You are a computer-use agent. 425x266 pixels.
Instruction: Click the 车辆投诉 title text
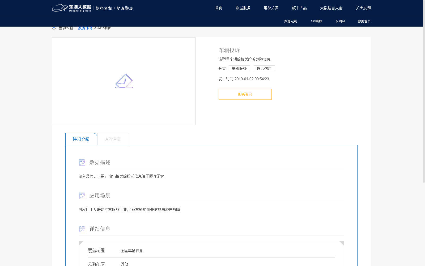[229, 50]
